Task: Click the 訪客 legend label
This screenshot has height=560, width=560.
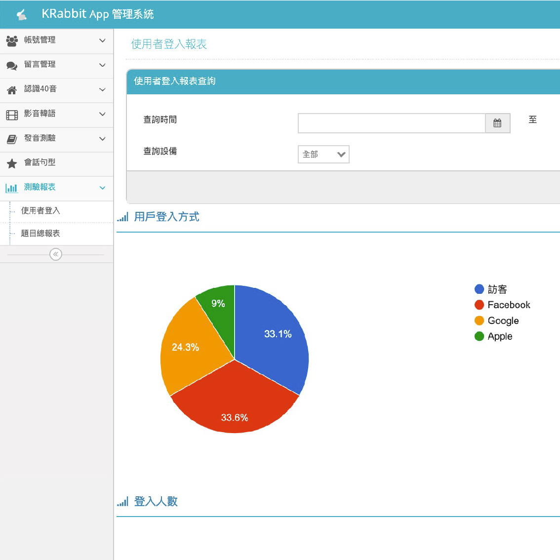Action: (x=497, y=289)
